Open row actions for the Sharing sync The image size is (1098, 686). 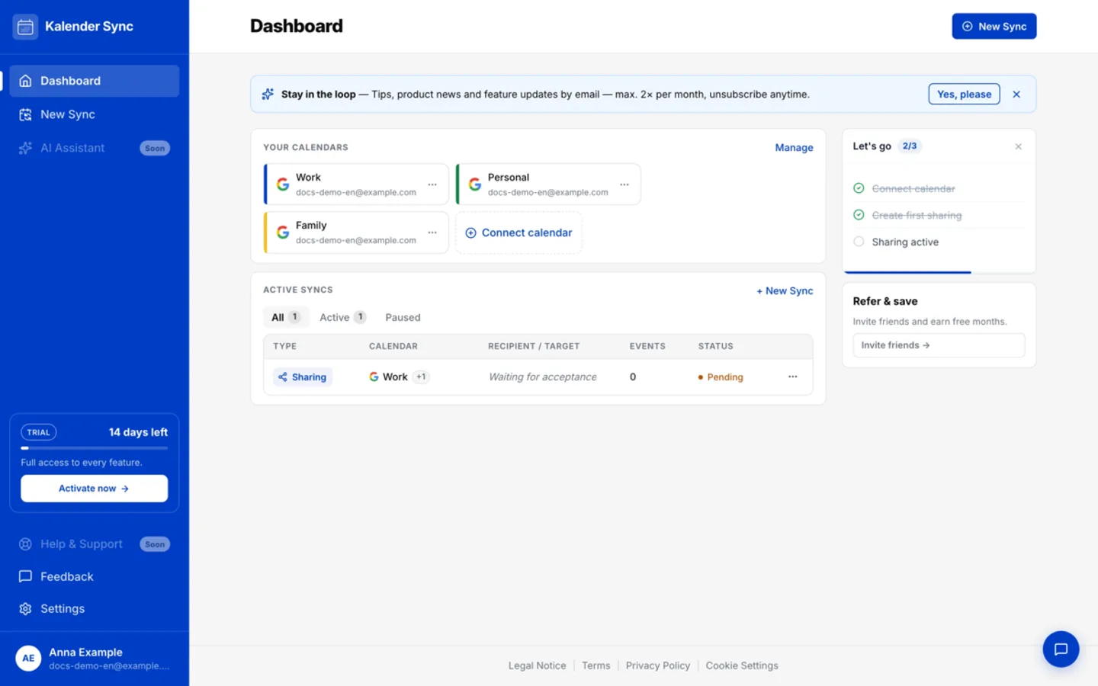(x=793, y=377)
